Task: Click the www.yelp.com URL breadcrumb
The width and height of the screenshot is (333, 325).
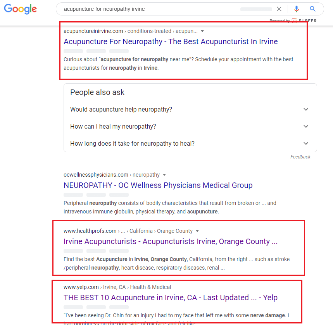Action: [x=81, y=287]
